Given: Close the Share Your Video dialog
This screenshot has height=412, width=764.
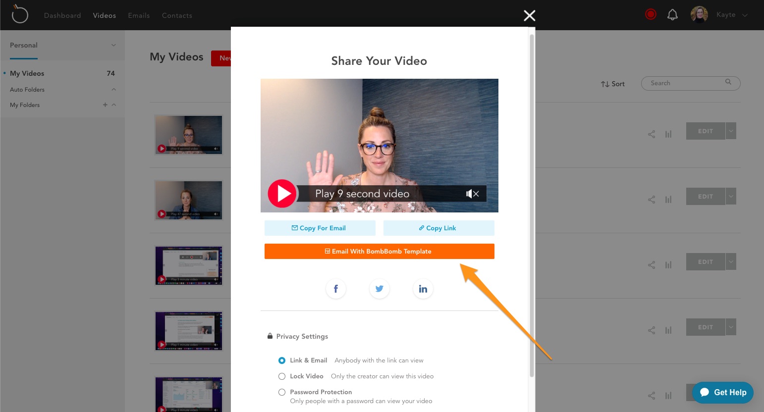Looking at the screenshot, I should pyautogui.click(x=530, y=16).
